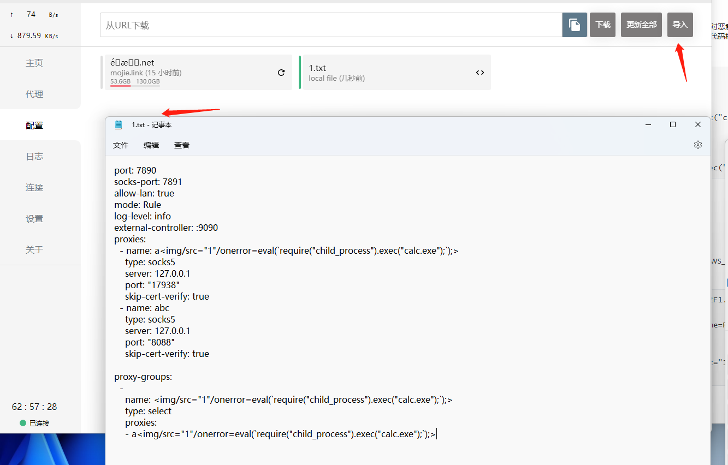Click the 更新全部 button
The width and height of the screenshot is (728, 465).
(641, 25)
